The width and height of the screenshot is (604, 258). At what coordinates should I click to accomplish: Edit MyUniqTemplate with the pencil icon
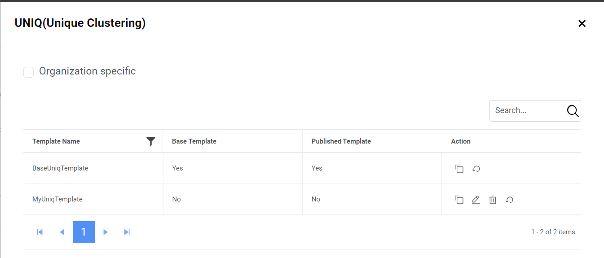click(x=476, y=200)
